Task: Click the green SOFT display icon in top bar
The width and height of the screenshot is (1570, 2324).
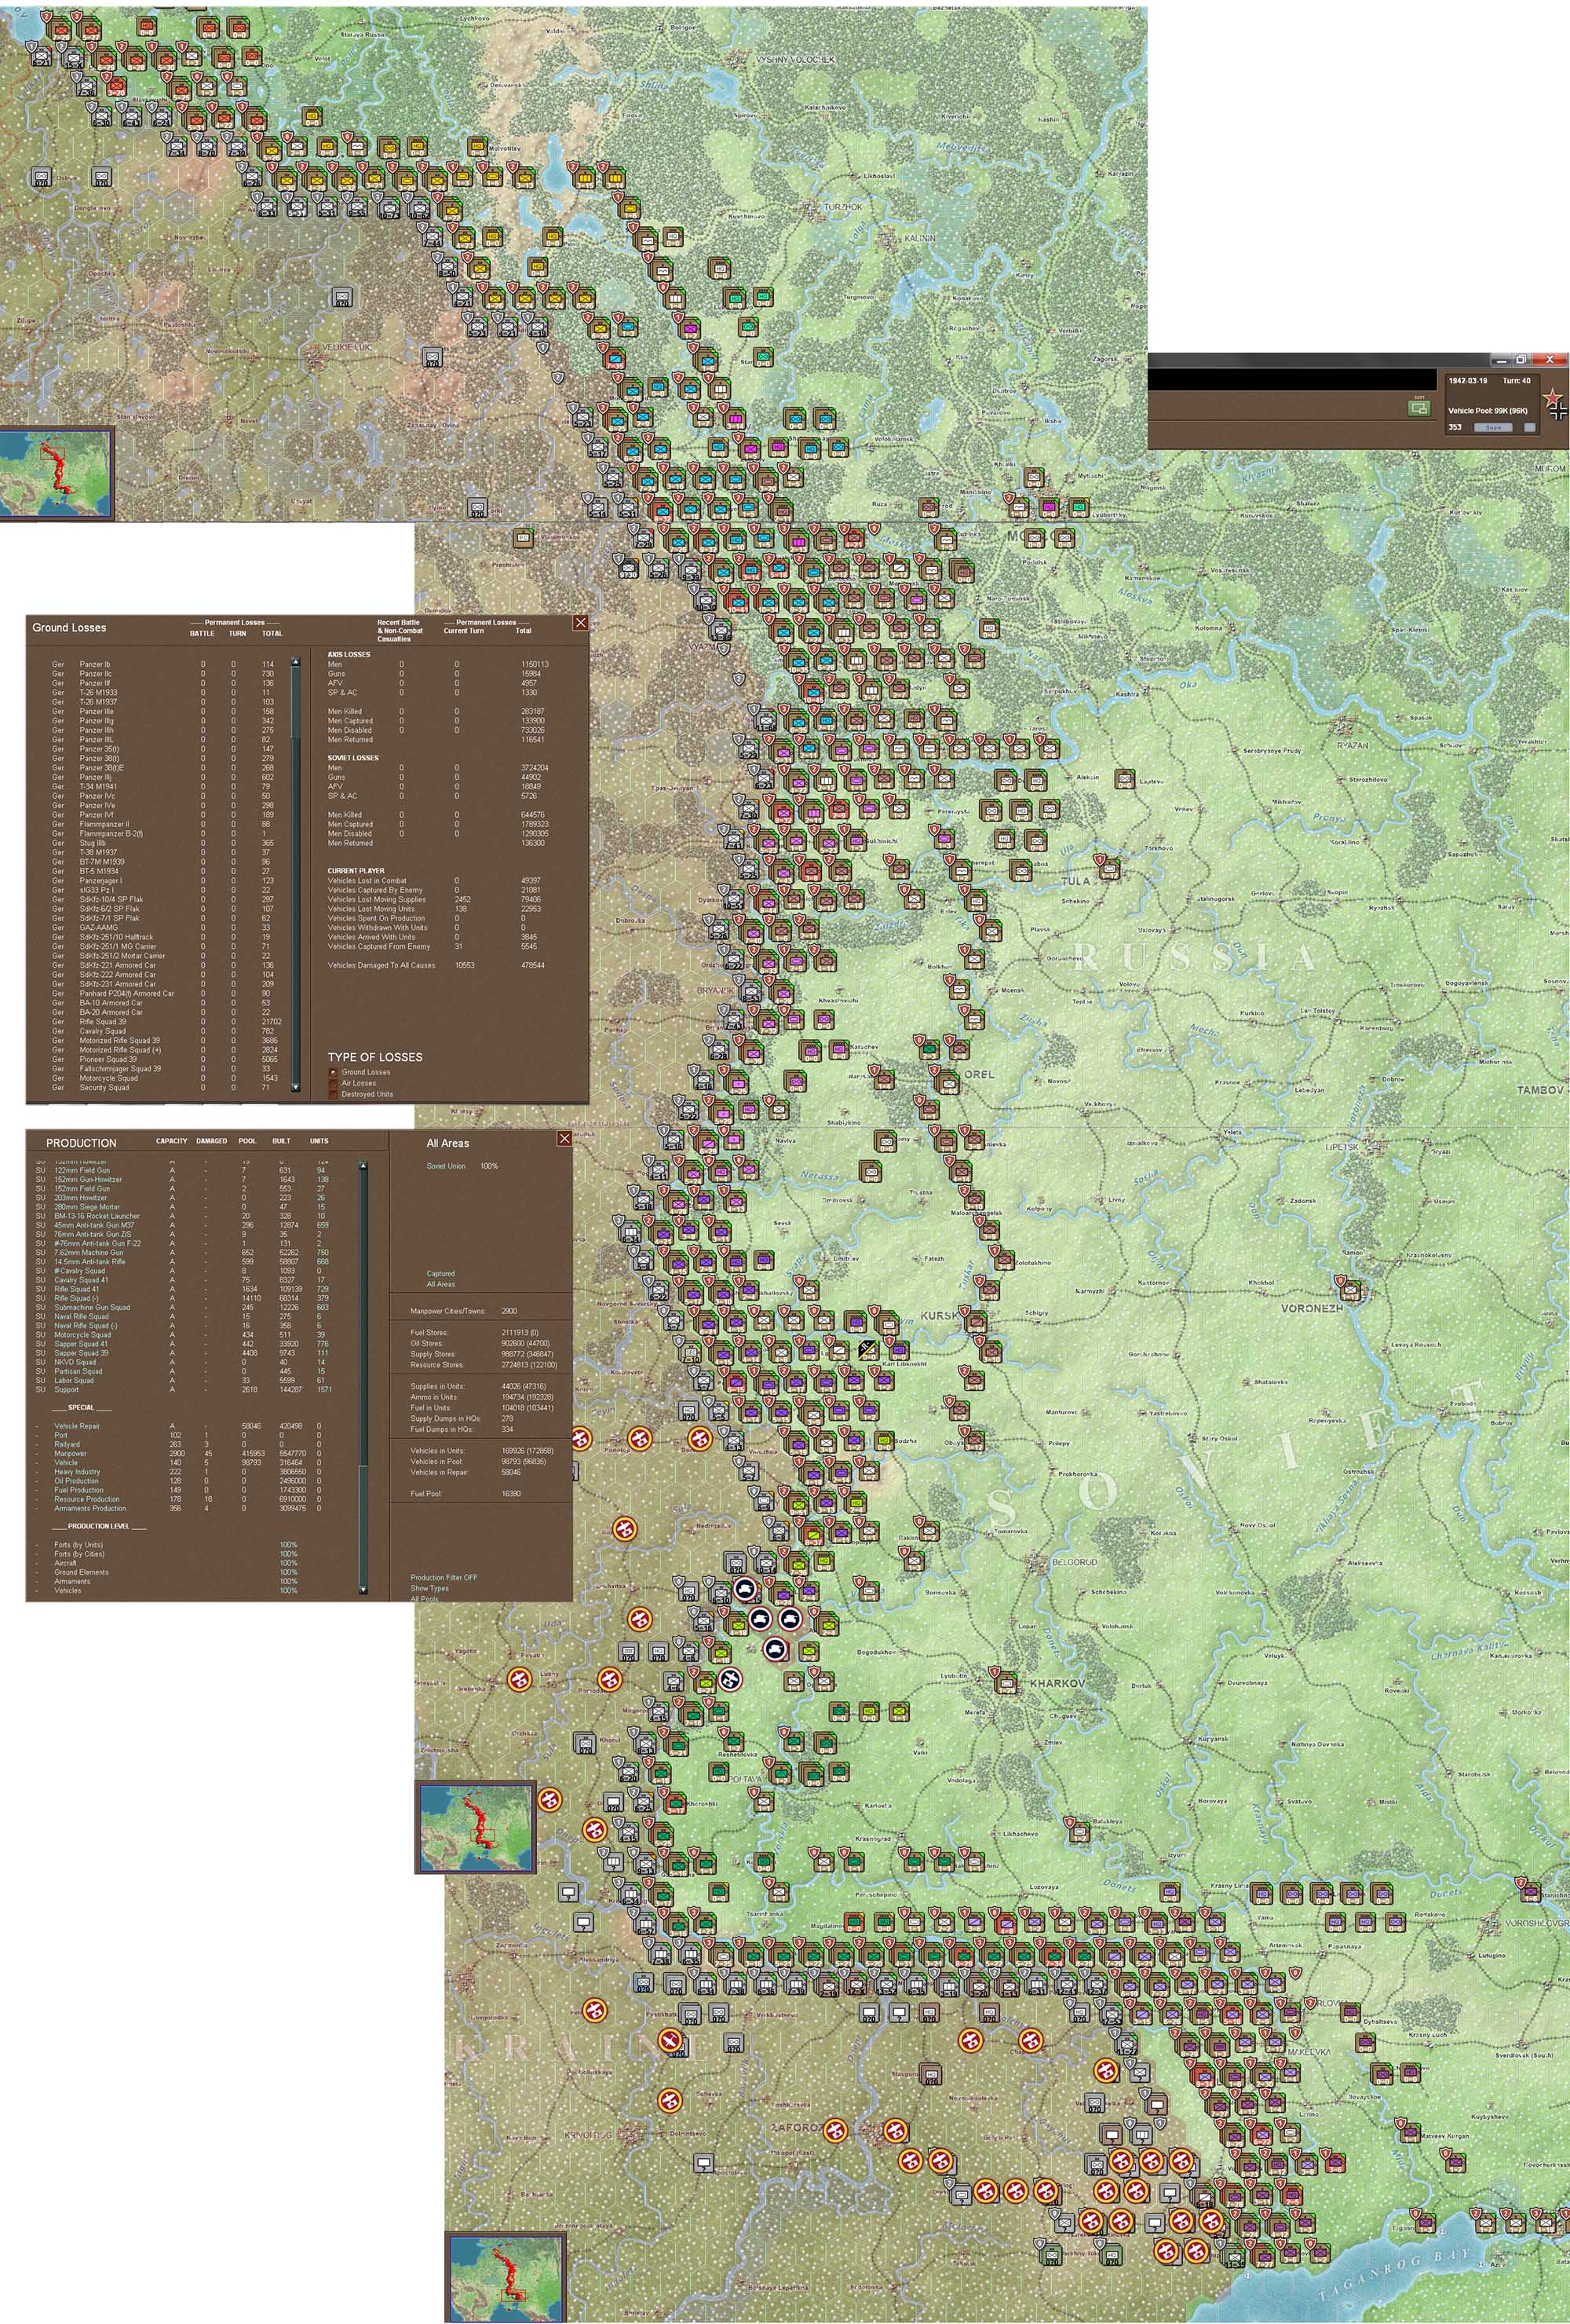Action: coord(1418,407)
